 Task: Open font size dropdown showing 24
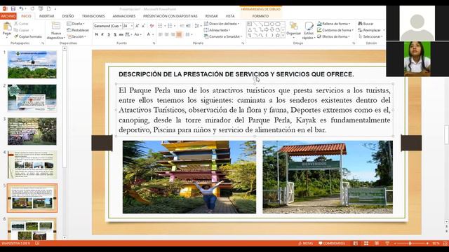coord(128,26)
